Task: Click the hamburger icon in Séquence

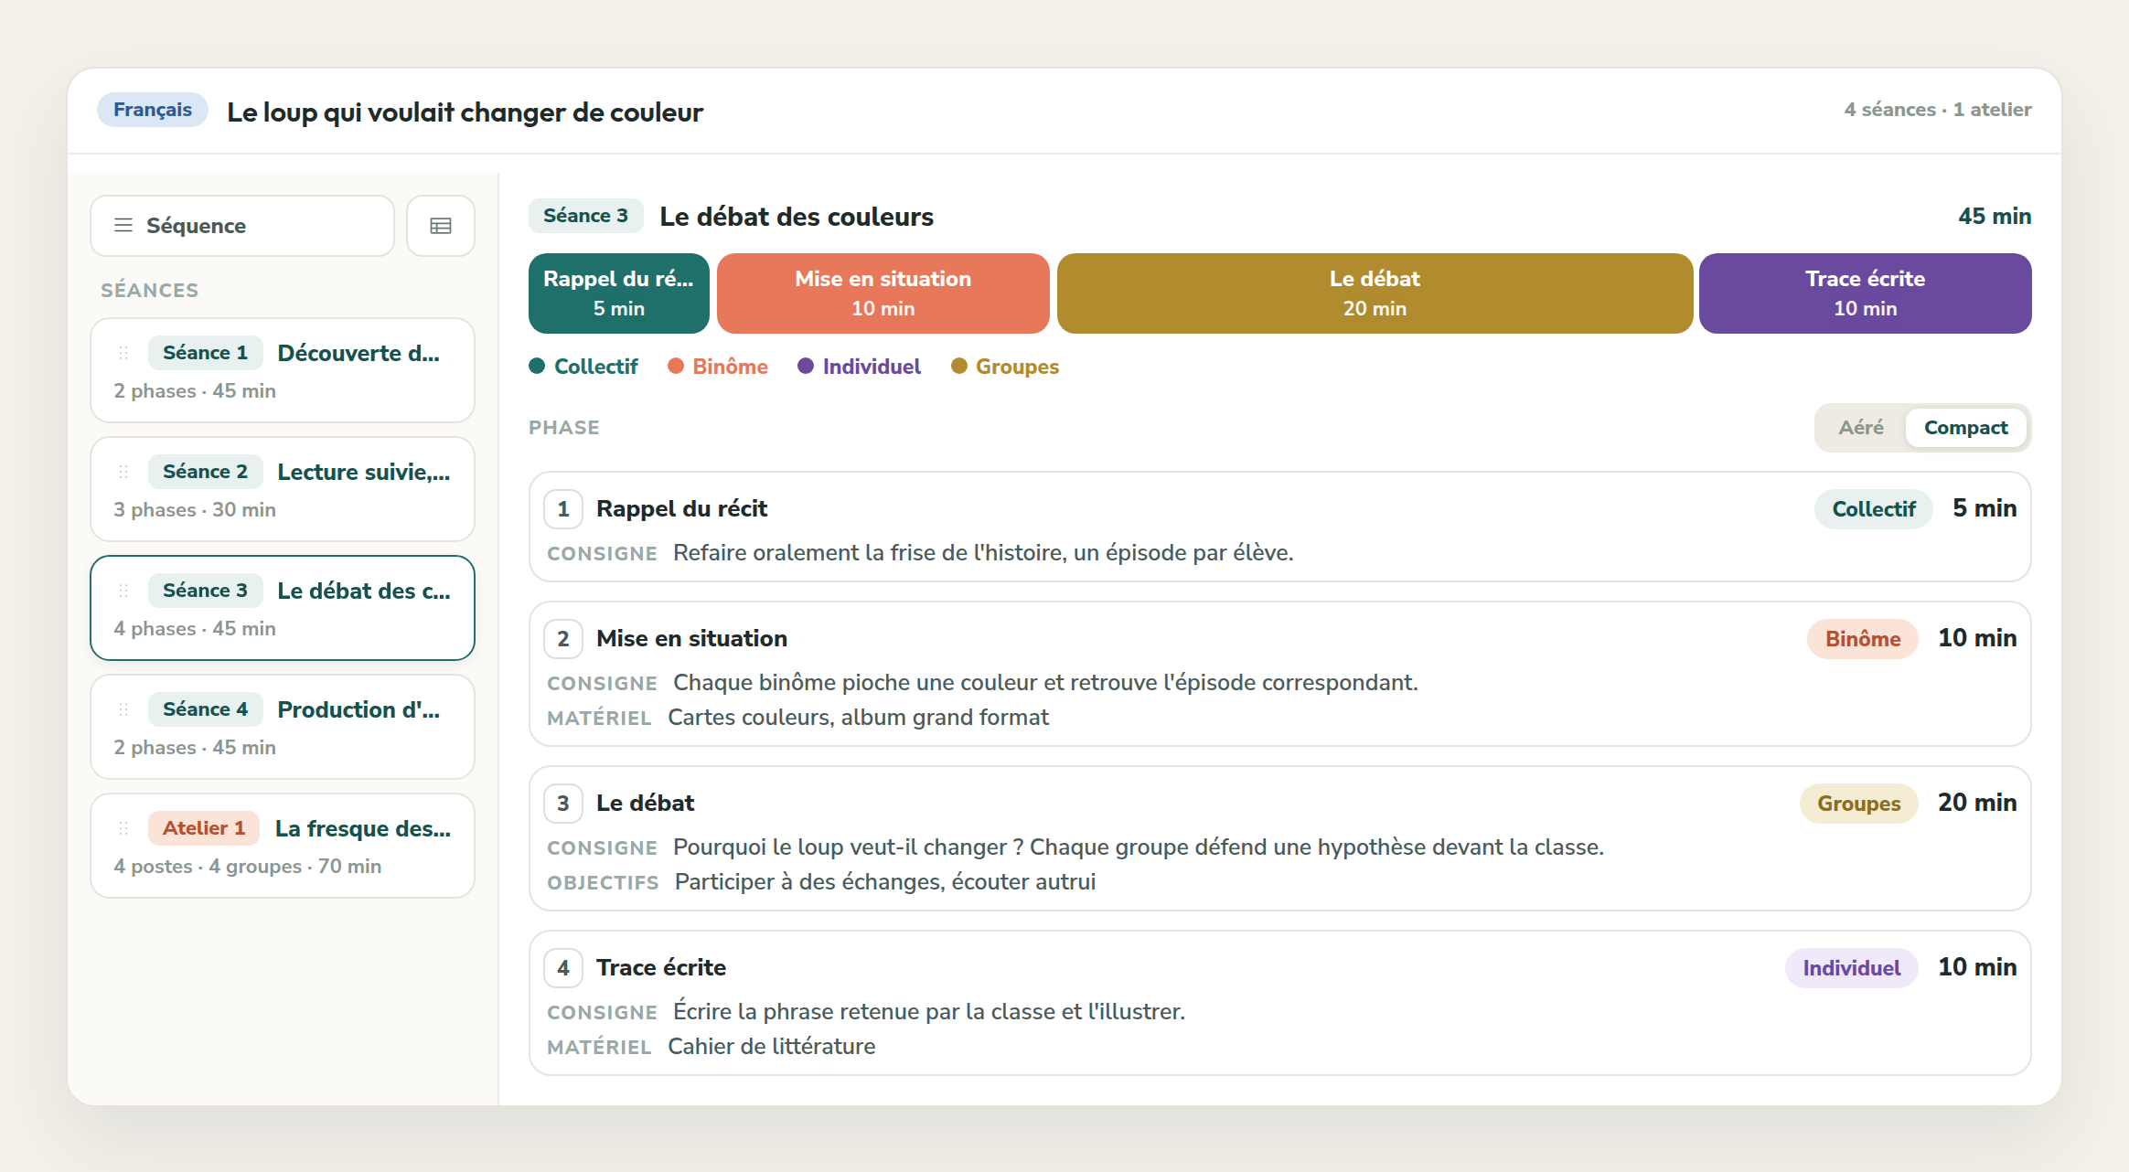Action: [123, 226]
